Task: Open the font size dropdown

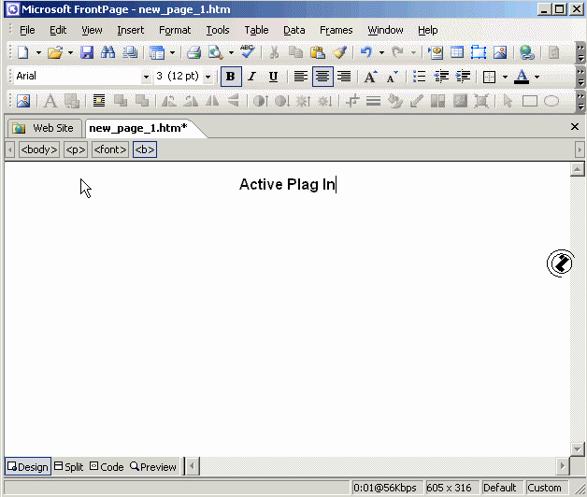Action: (x=208, y=77)
